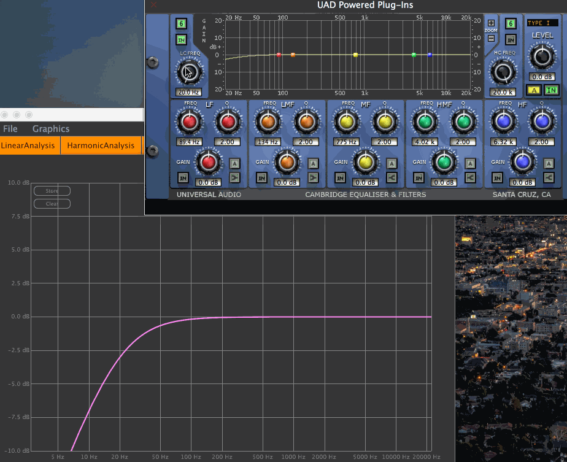
Task: Open the low cut slope 6 selector
Action: [181, 24]
